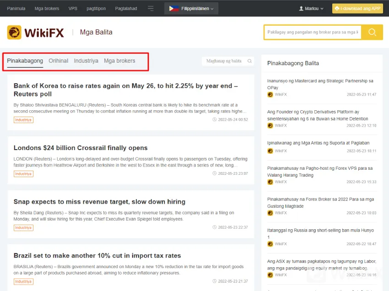
Task: Click Crossrail article summary text
Action: [130, 162]
